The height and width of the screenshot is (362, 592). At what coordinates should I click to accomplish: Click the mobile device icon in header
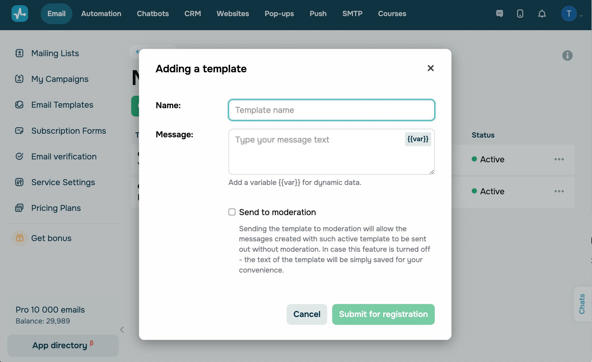(x=520, y=14)
